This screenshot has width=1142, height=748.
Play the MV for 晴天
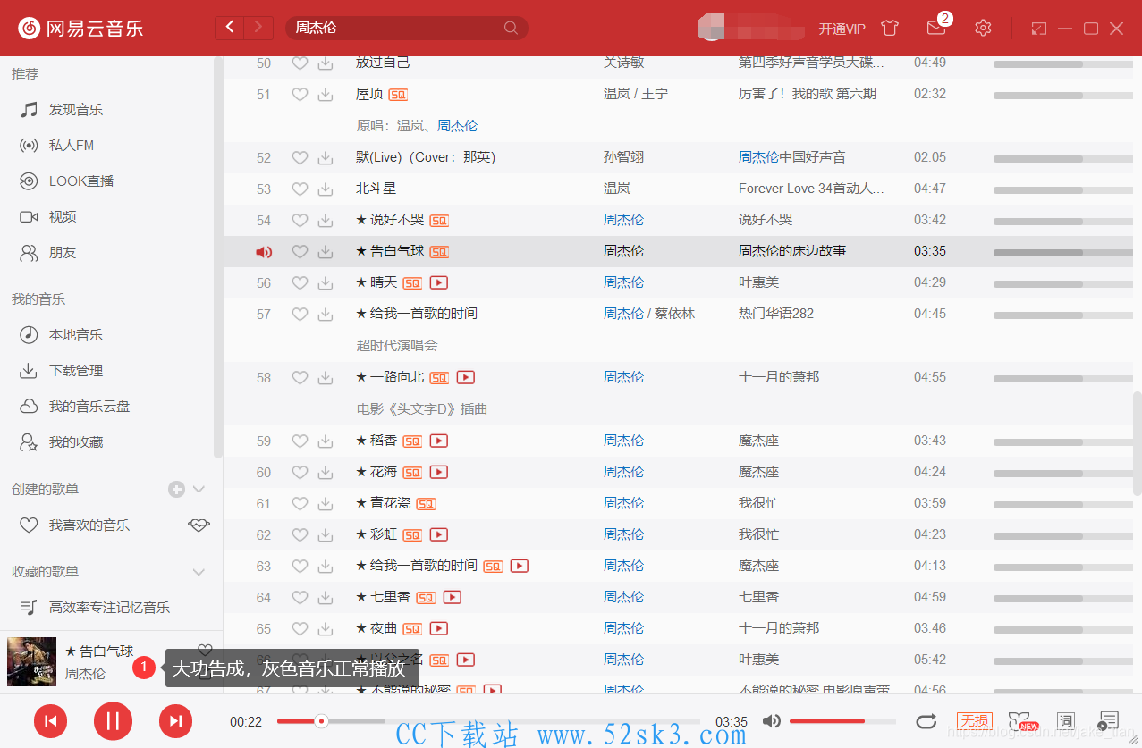(438, 282)
